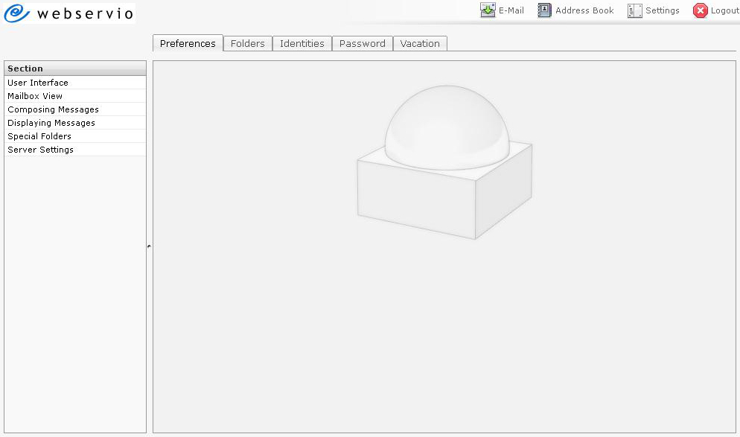
Task: Choose the Server Settings section
Action: [75, 150]
